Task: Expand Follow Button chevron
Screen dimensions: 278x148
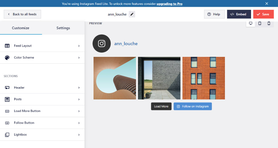Action: [79, 123]
